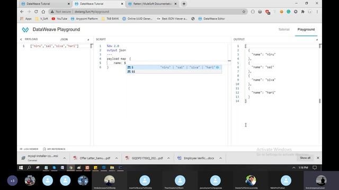Click the Chrome taskbar icon
Image resolution: width=339 pixels, height=190 pixels.
[70, 168]
